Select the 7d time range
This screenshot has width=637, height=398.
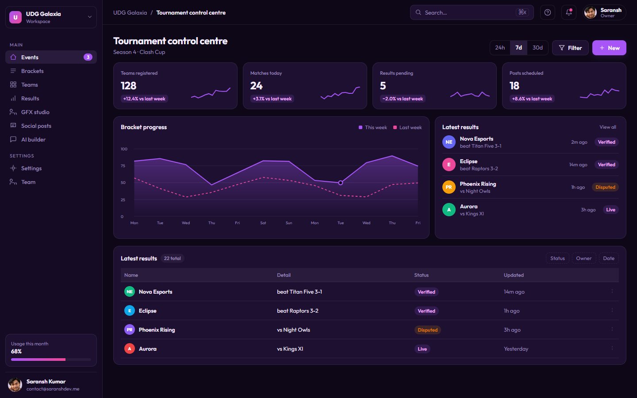click(518, 48)
